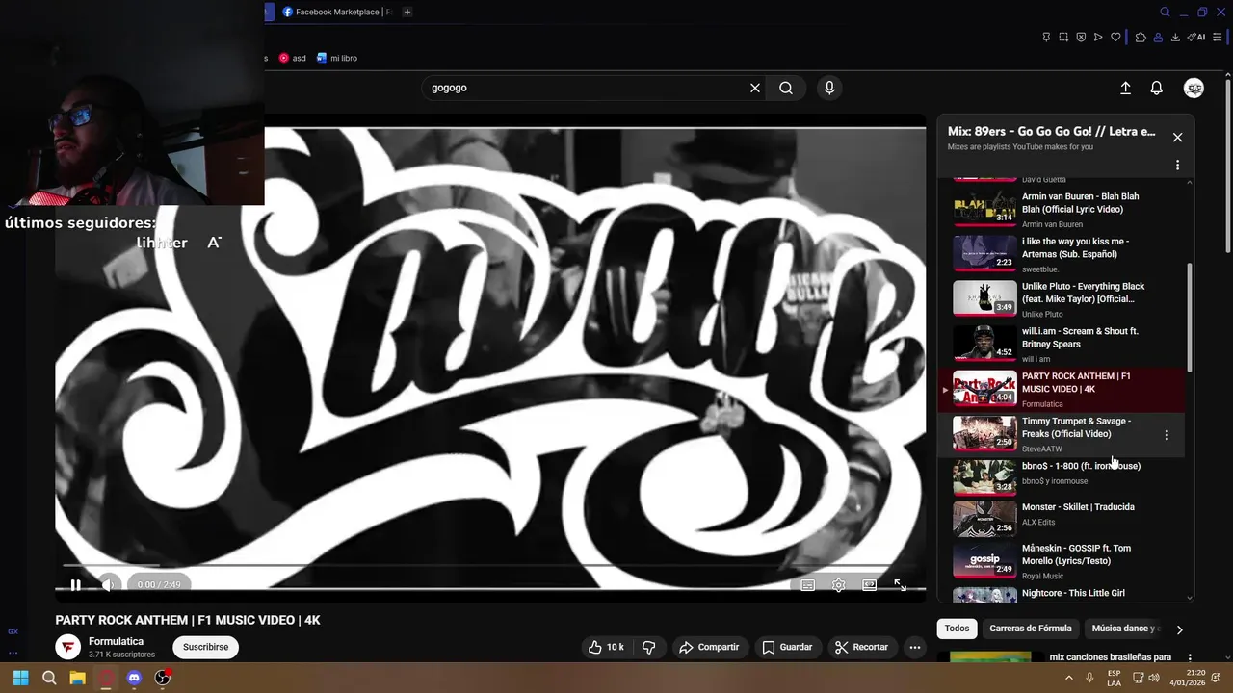Screen dimensions: 1233x693
Task: Open the Formulatica channel name link
Action: click(116, 642)
